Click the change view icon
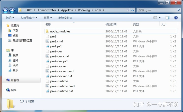The height and width of the screenshot is (112, 183). (x=155, y=18)
